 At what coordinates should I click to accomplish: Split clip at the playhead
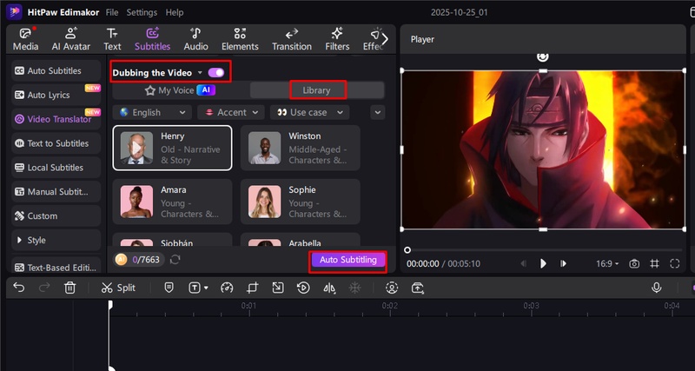(118, 288)
